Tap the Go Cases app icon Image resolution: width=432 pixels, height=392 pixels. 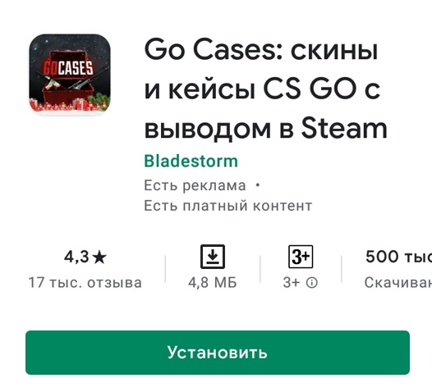pyautogui.click(x=70, y=73)
